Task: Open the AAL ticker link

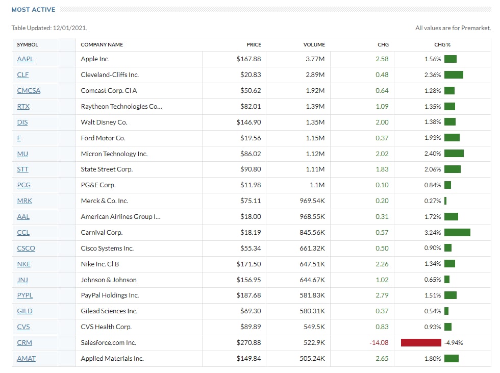Action: 23,216
